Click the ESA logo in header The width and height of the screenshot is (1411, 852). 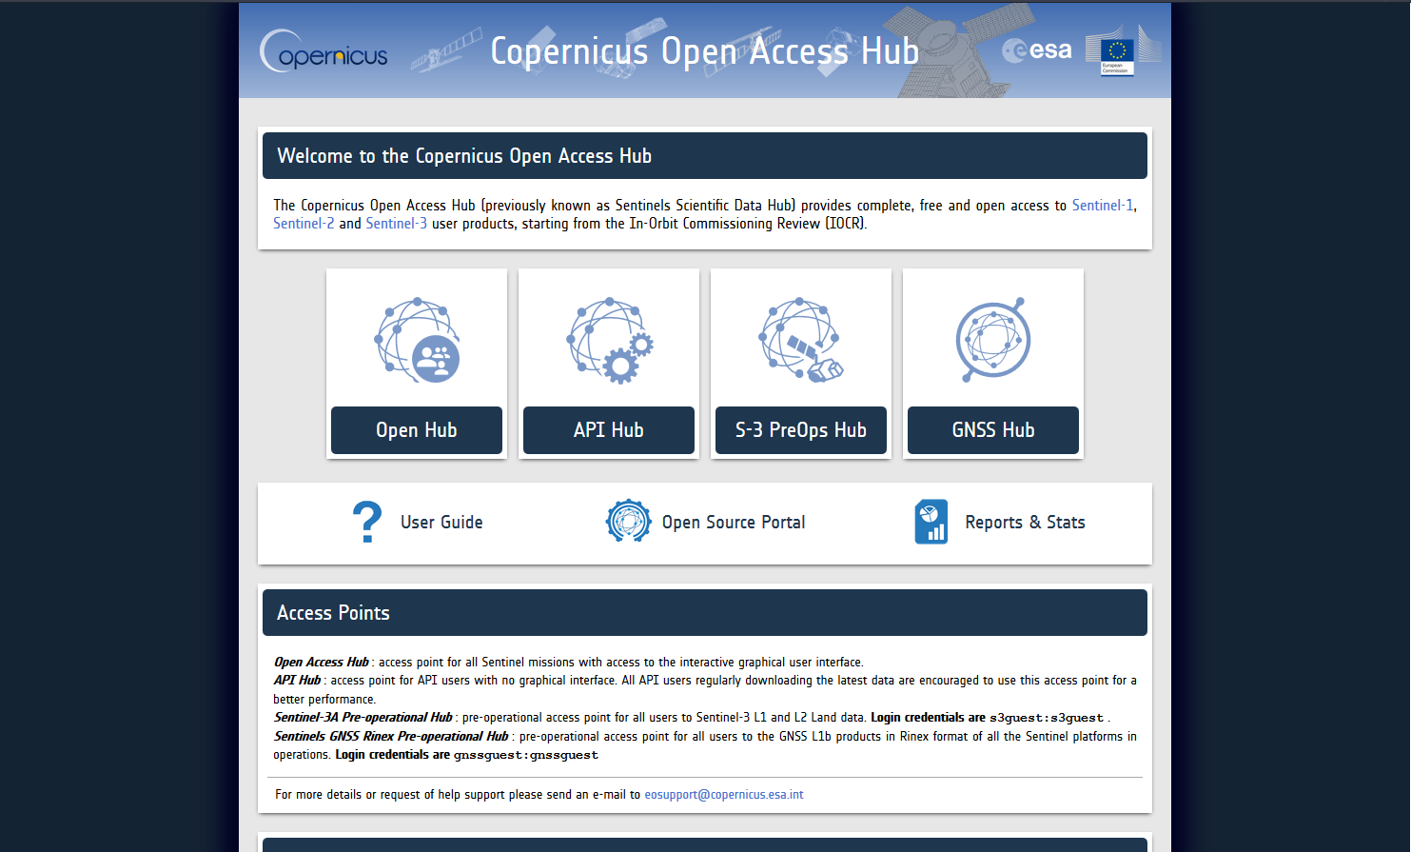pos(1037,50)
